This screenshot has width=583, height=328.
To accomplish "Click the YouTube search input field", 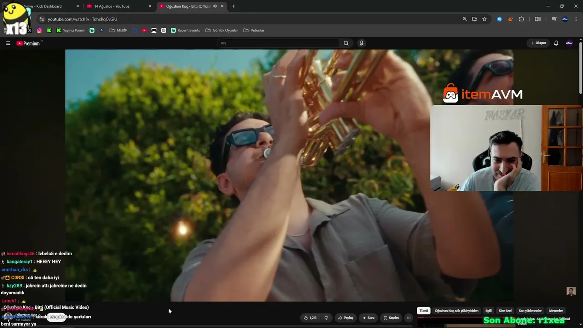I will [x=278, y=43].
